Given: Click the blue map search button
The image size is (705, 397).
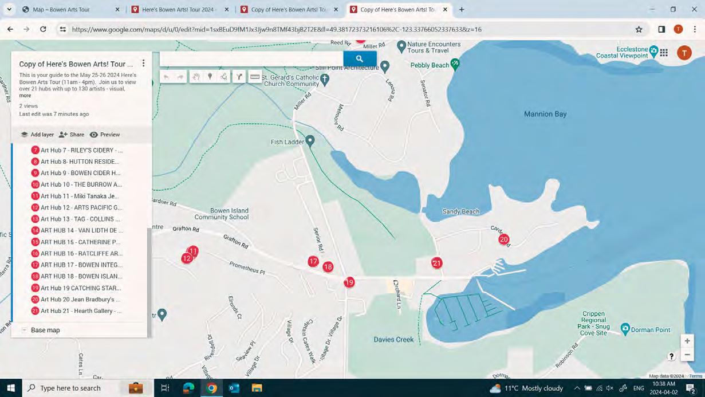Looking at the screenshot, I should [360, 58].
